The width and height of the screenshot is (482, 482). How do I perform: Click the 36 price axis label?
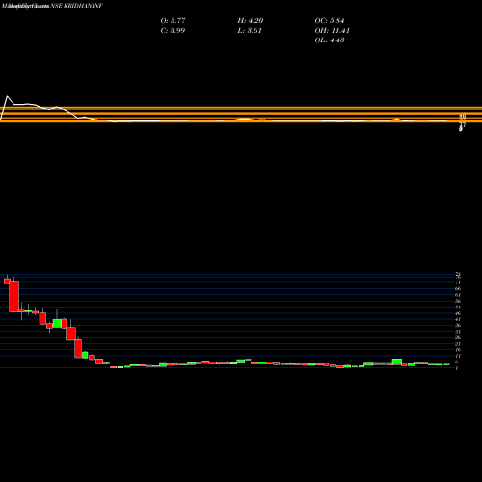coord(458,326)
